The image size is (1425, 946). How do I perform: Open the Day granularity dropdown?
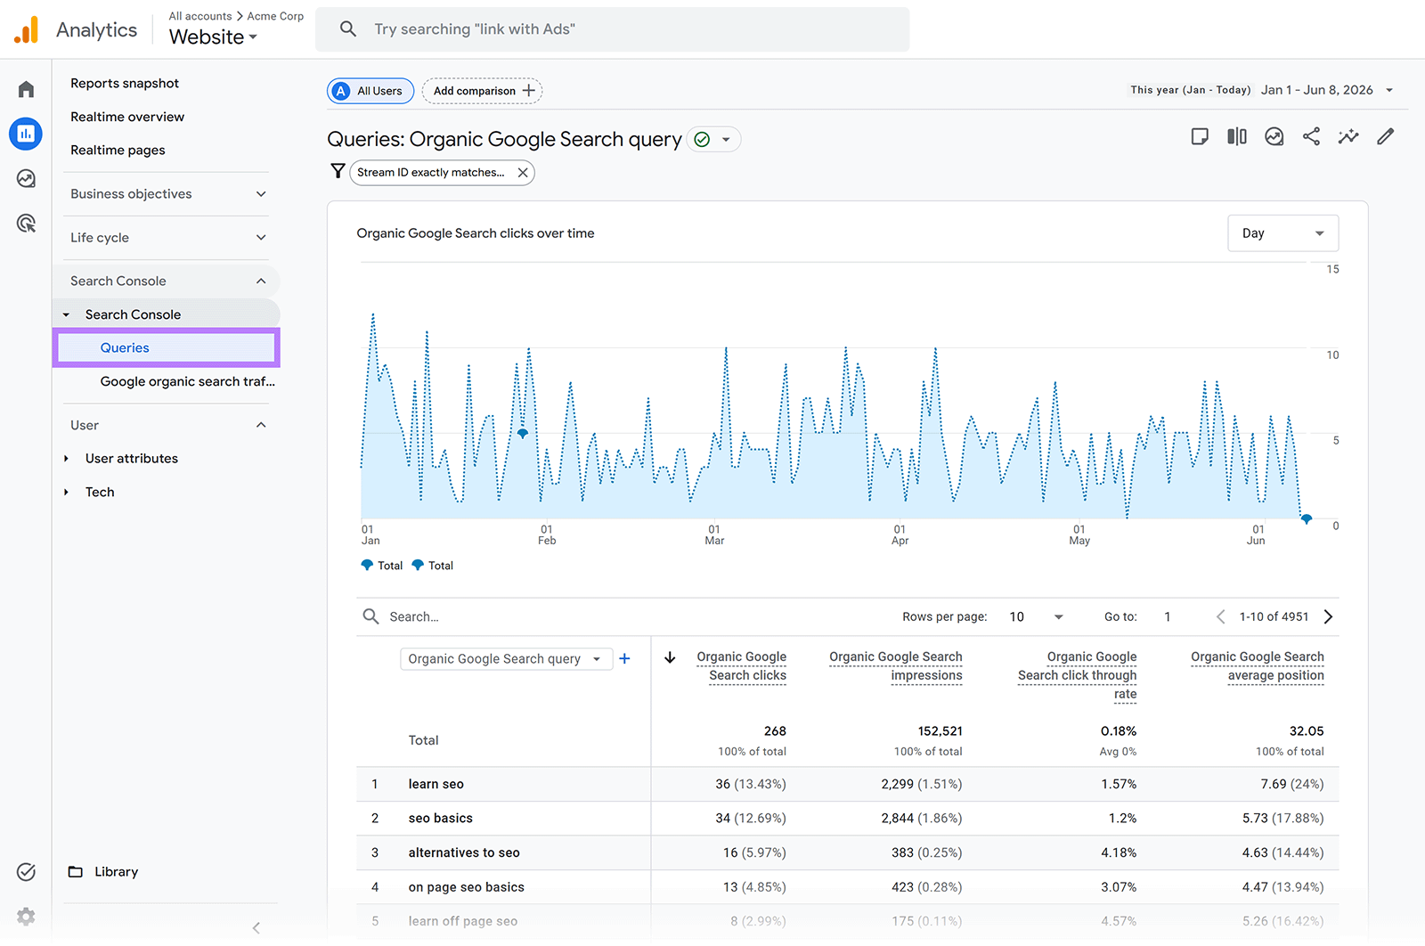click(1282, 233)
